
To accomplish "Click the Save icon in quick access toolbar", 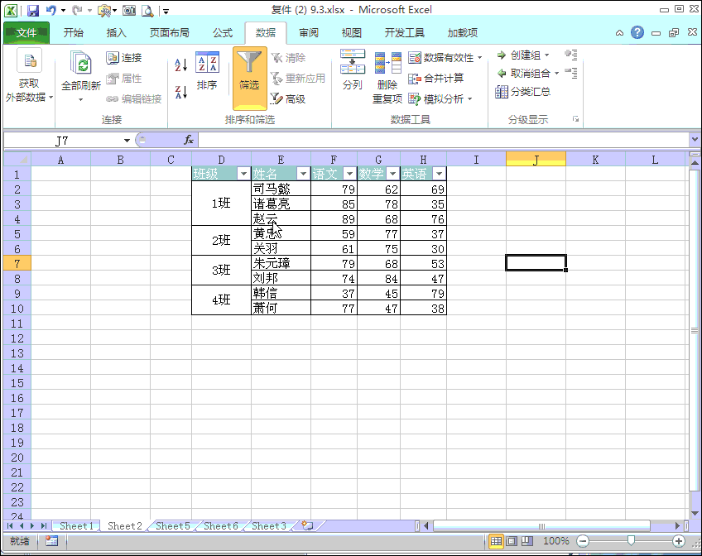I will pos(33,10).
